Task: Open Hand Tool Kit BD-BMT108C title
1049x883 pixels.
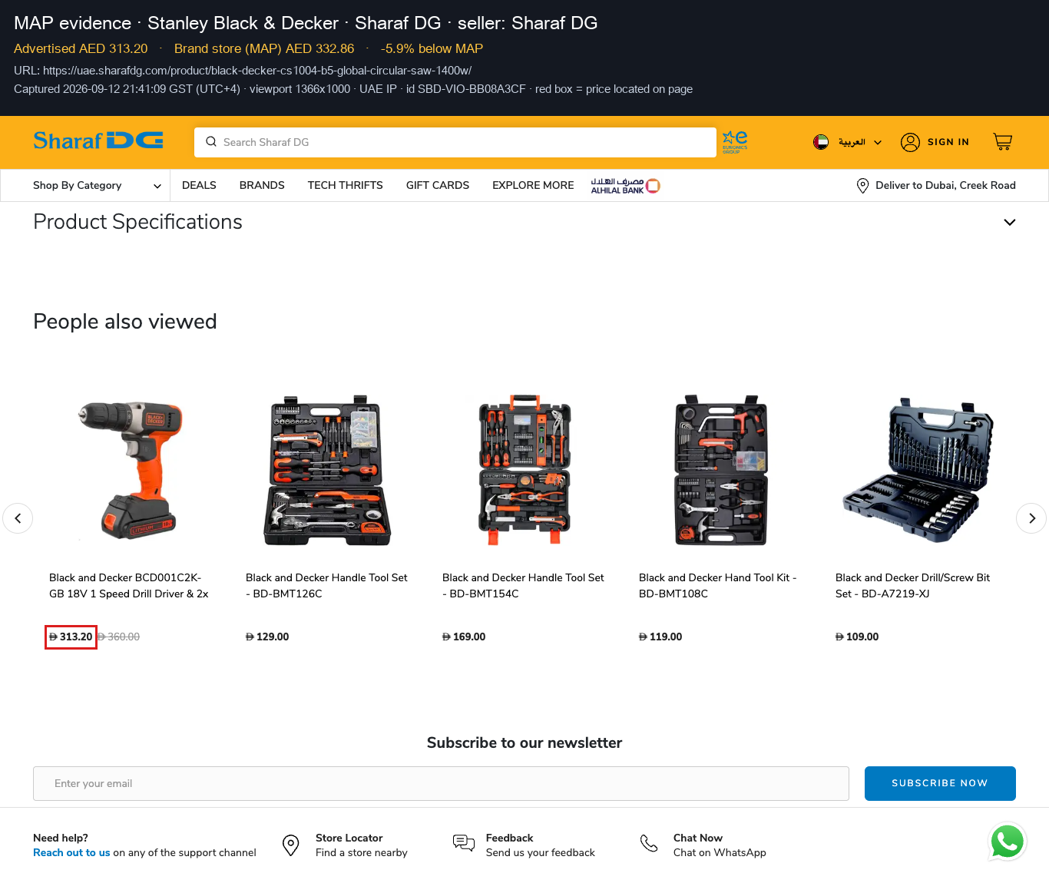Action: click(x=718, y=586)
